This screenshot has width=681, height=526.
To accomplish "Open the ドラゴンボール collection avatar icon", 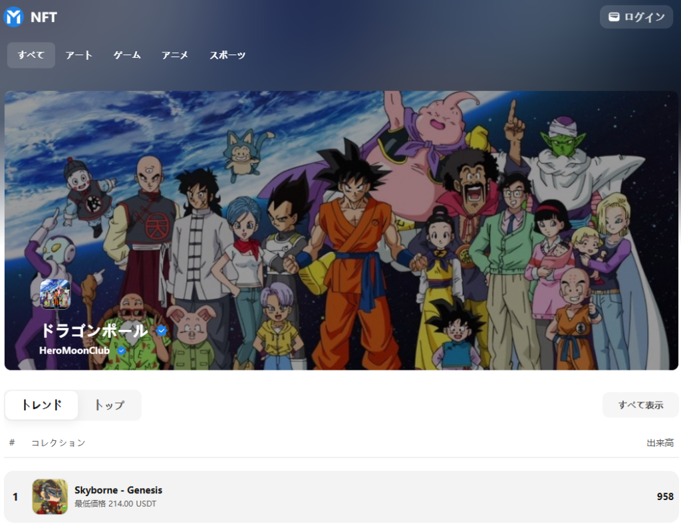I will (57, 295).
